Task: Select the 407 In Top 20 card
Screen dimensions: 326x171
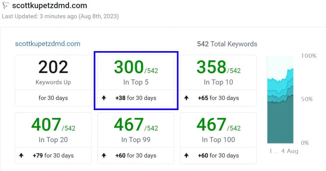Action: point(53,138)
